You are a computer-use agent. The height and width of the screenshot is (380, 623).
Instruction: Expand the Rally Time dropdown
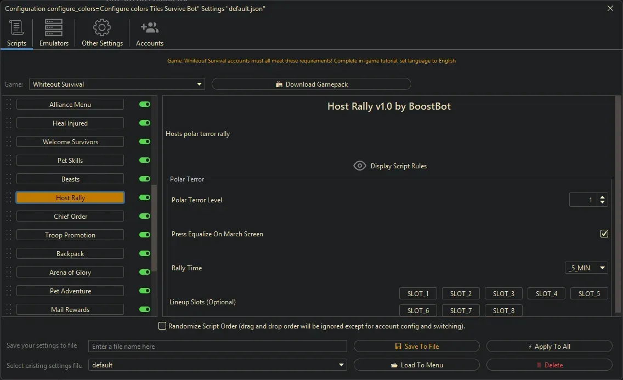click(x=586, y=268)
